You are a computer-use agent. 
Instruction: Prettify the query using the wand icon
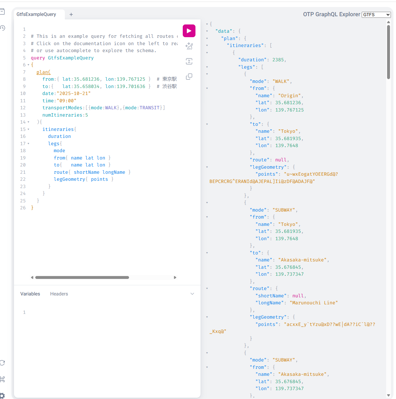[x=189, y=46]
